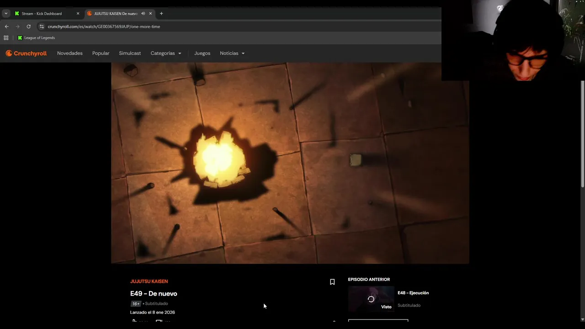Open a new browser tab

[x=161, y=14]
